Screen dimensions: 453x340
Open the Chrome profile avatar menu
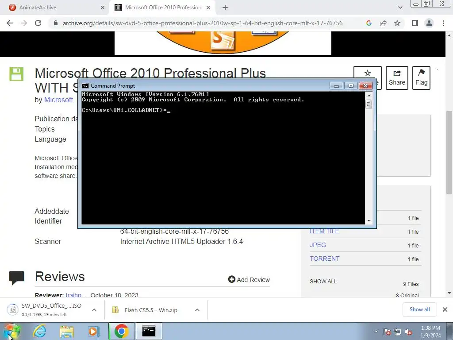[429, 23]
